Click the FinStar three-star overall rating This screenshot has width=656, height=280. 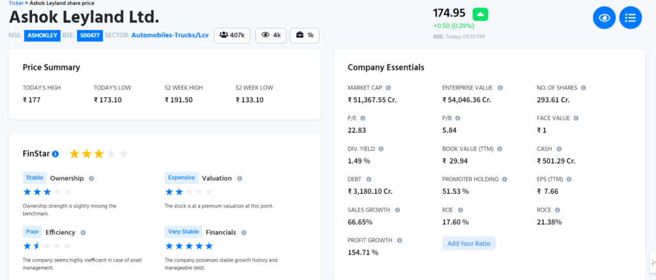click(99, 154)
